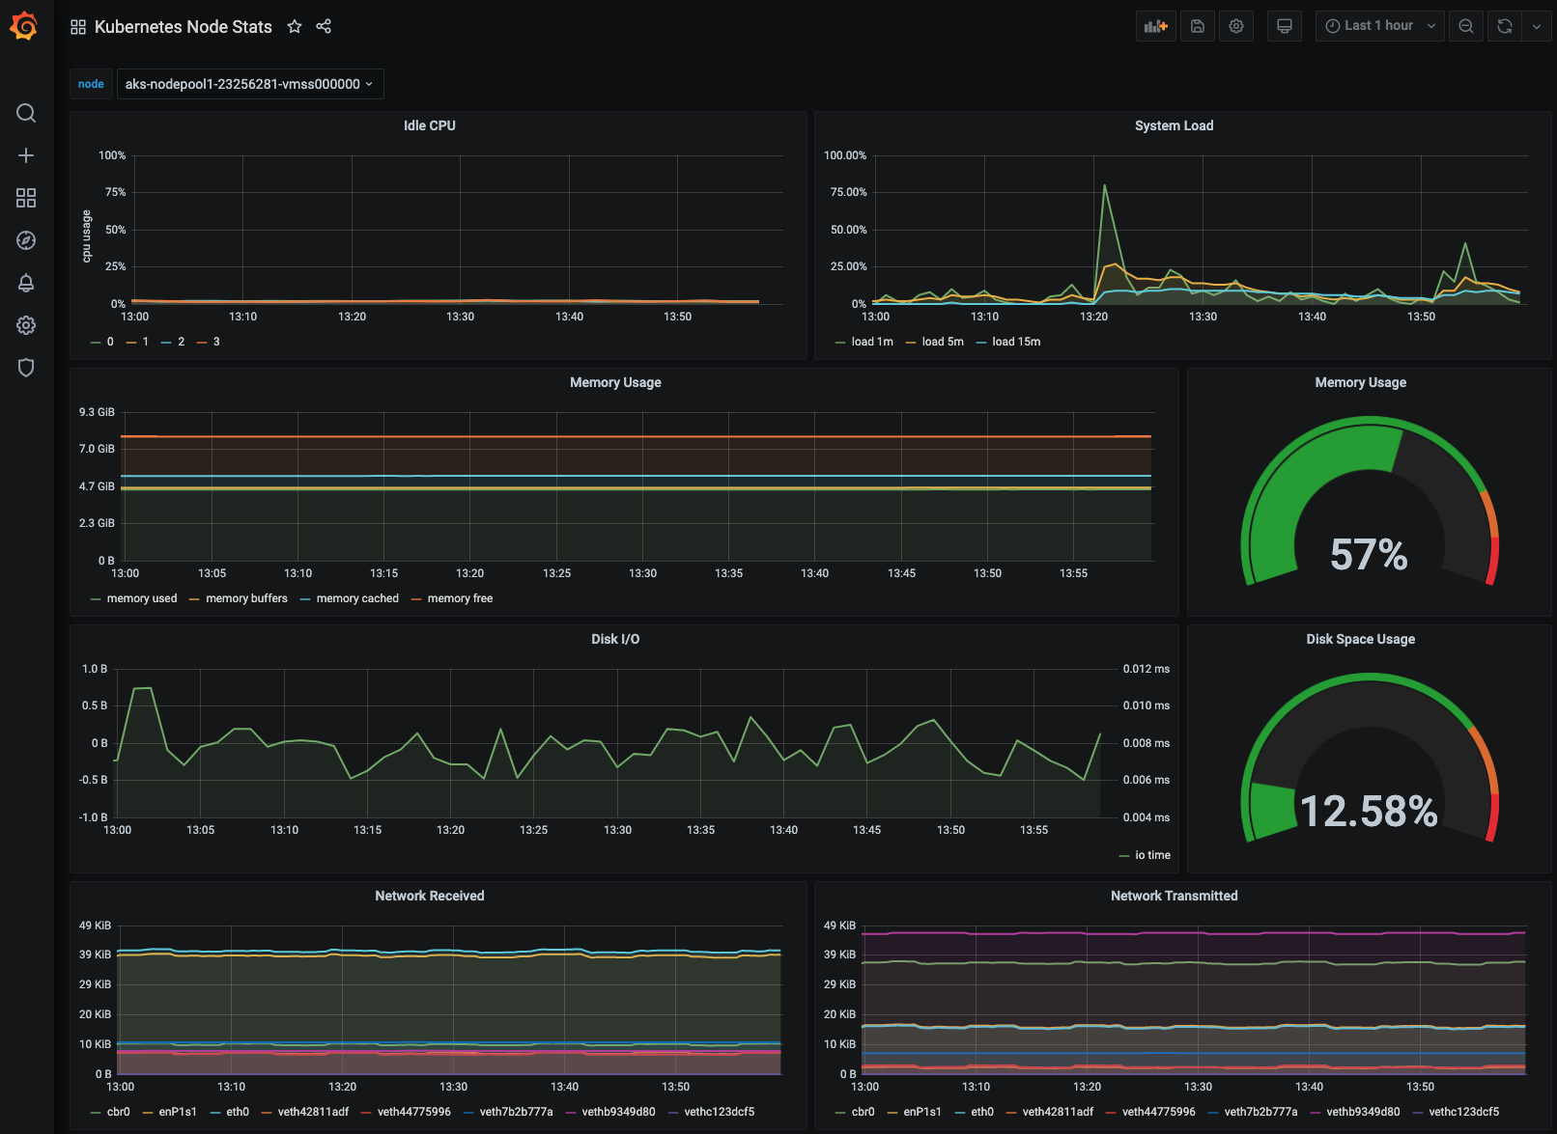Image resolution: width=1557 pixels, height=1134 pixels.
Task: Open the Configuration gear in sidebar
Action: 26,325
